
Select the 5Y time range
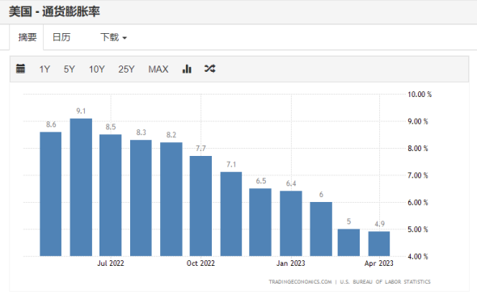click(69, 69)
